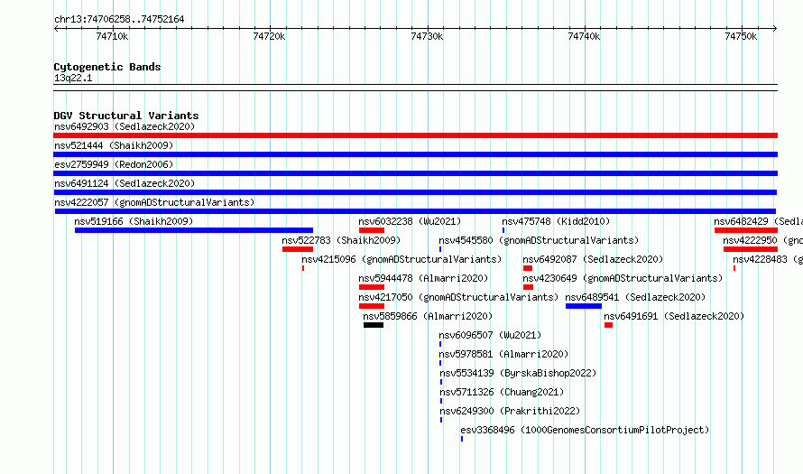Click the nsv4215096 (gnomADStructuralVariants) label

[x=401, y=259]
